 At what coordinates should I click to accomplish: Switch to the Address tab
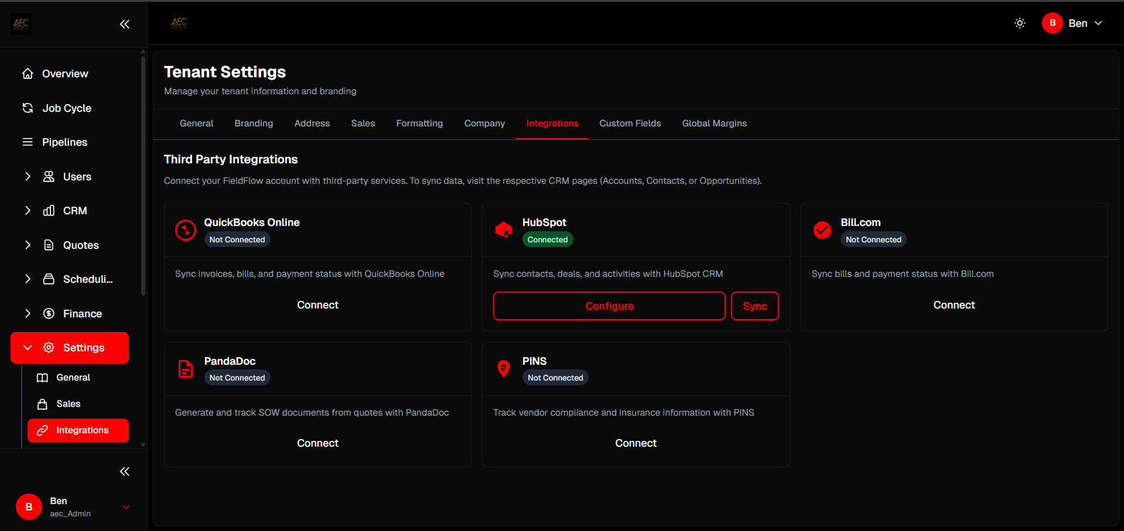[312, 124]
